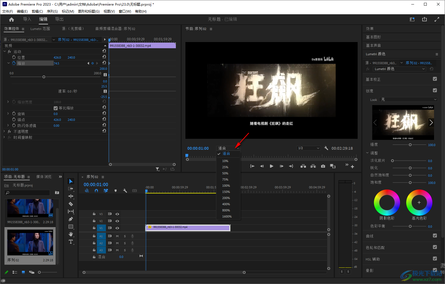Screen dimensions: 445x284
Task: Select the Type tool
Action: coord(71,242)
